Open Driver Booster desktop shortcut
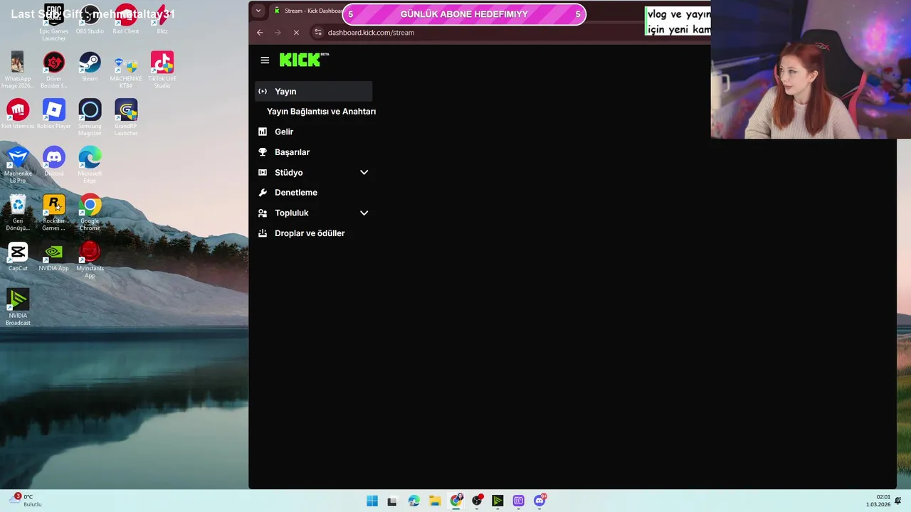911x512 pixels. [x=53, y=70]
